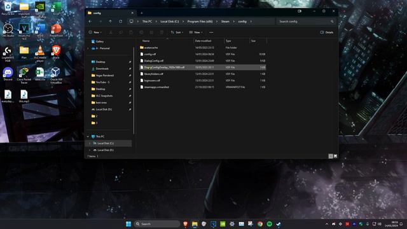The image size is (407, 229).
Task: Go up one folder level
Action: [x=110, y=22]
